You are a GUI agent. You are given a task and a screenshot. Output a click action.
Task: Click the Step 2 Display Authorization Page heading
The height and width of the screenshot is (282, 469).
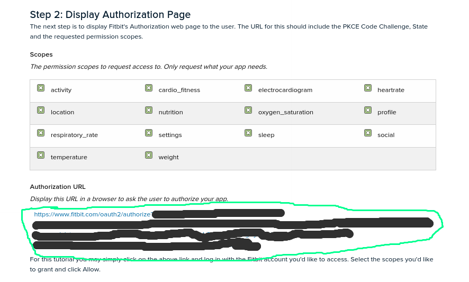pos(110,15)
